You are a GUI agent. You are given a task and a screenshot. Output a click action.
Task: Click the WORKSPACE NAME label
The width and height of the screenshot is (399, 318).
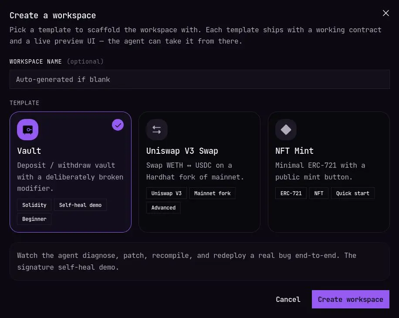click(36, 61)
